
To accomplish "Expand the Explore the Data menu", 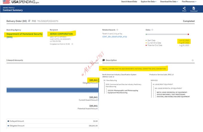I will click(149, 2).
